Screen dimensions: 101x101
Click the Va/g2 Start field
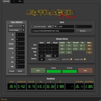click(x=42, y=49)
